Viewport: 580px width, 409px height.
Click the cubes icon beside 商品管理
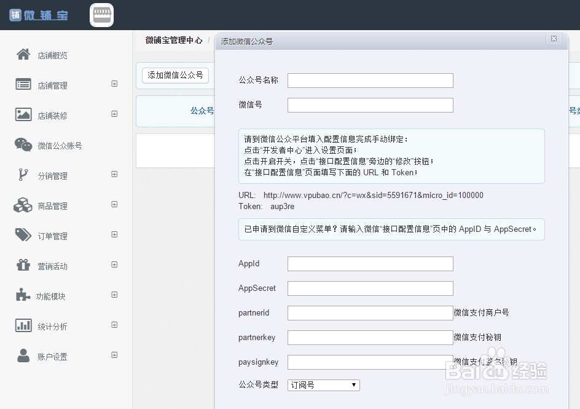coord(23,205)
